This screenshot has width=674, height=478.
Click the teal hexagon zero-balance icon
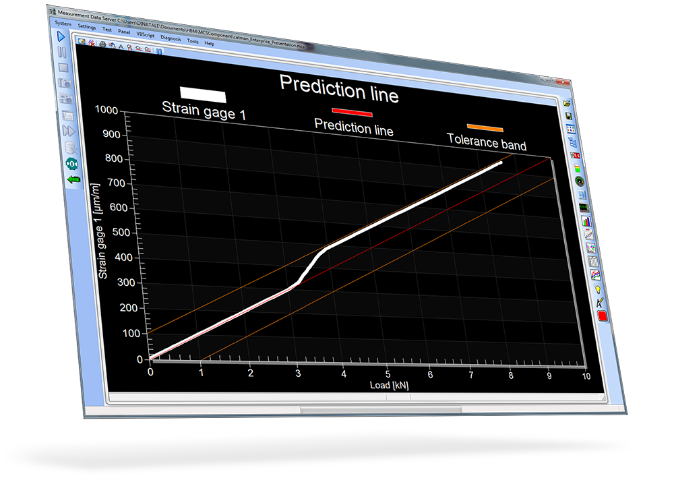click(x=71, y=163)
